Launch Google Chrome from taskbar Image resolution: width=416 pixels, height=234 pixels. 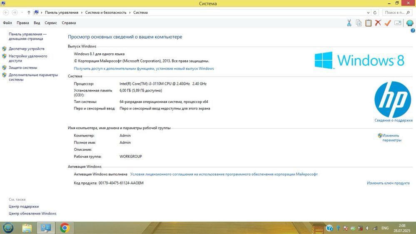pos(65,228)
